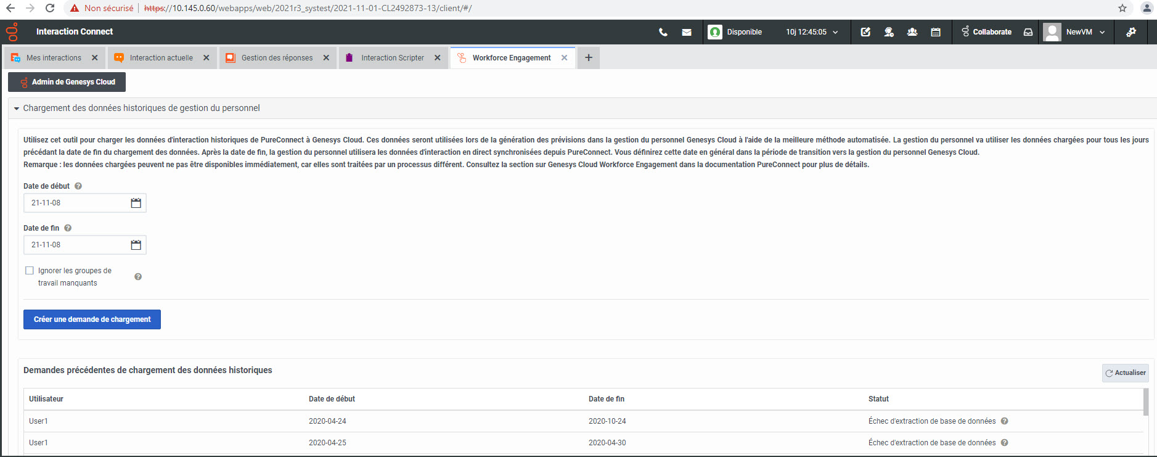Open the Collaborate inbox tray icon
Image resolution: width=1157 pixels, height=457 pixels.
pyautogui.click(x=1028, y=32)
